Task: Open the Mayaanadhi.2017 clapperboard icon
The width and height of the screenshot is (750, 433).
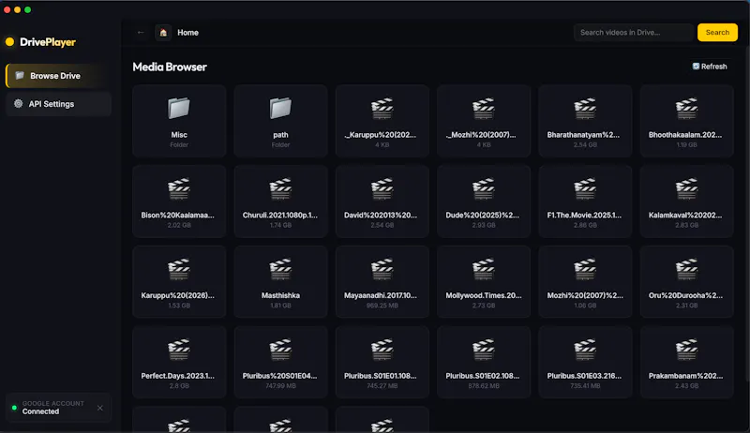Action: (x=382, y=269)
